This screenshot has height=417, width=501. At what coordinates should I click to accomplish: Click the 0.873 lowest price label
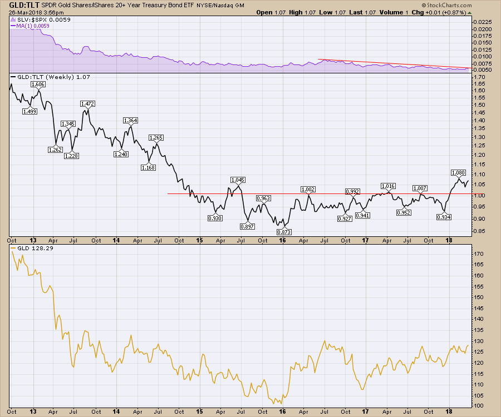pos(284,232)
